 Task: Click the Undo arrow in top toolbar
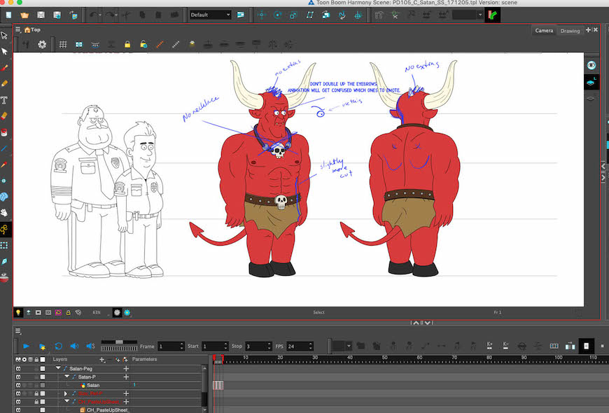94,15
